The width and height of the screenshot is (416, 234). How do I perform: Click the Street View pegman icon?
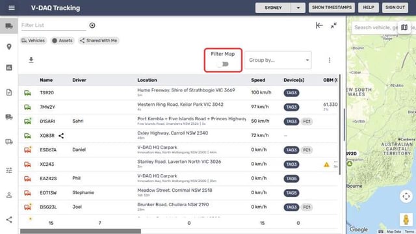click(x=406, y=220)
